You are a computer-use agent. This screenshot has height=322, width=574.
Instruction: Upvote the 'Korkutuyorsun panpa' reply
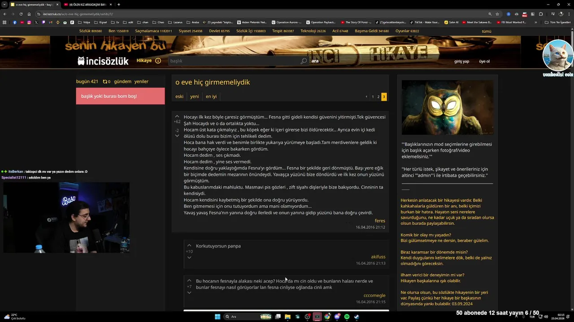point(189,246)
